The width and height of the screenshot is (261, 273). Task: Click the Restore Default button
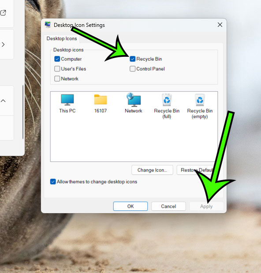click(197, 170)
